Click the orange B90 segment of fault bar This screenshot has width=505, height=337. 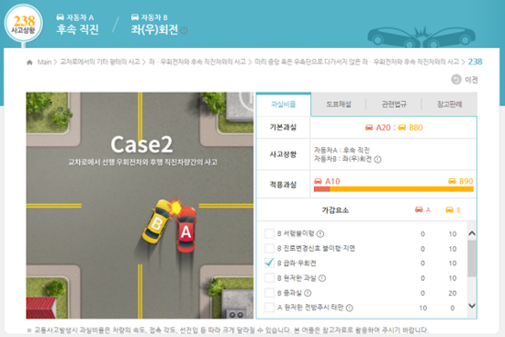pyautogui.click(x=401, y=189)
